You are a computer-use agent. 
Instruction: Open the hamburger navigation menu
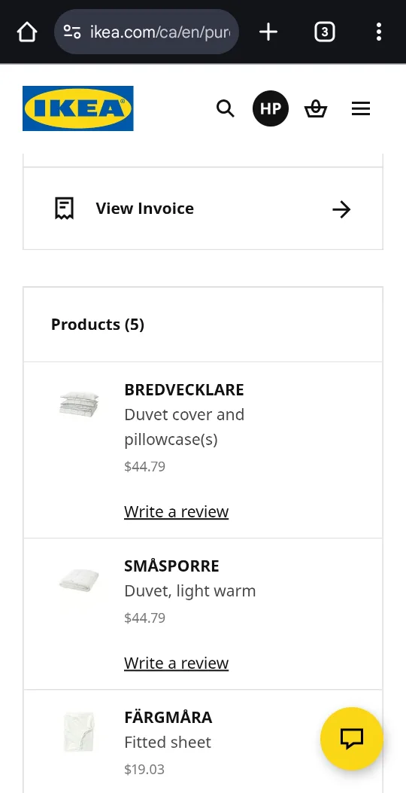pos(361,108)
